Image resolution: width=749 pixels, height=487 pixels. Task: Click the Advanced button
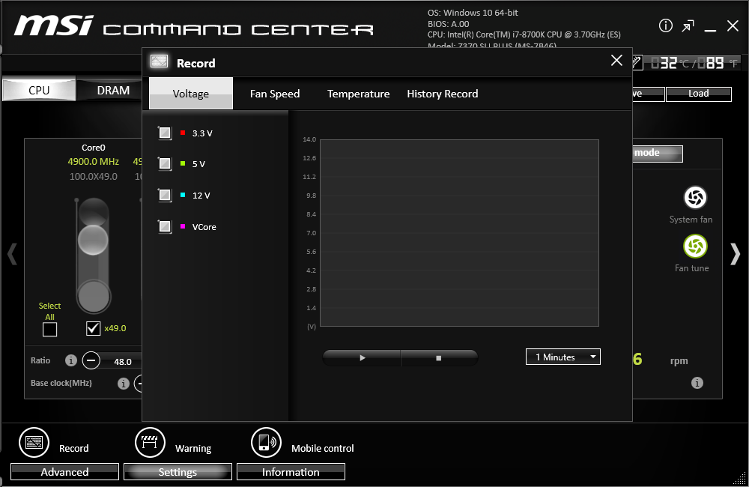pyautogui.click(x=64, y=472)
